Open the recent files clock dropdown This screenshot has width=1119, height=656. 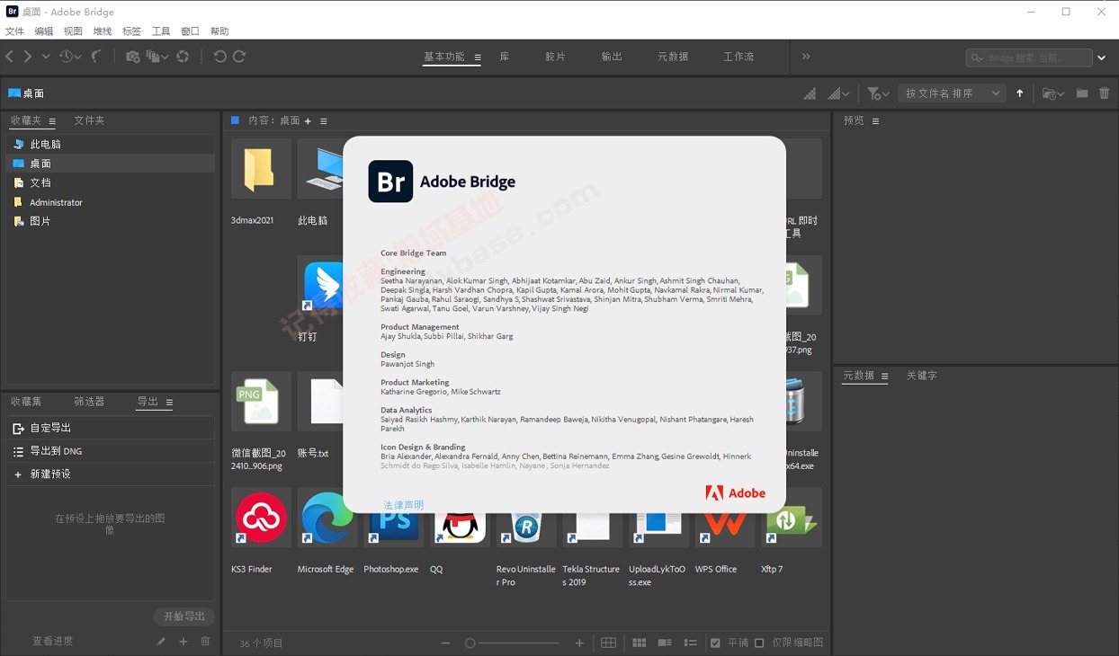click(69, 57)
